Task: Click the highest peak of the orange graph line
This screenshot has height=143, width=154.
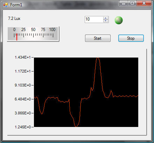Action: pos(98,58)
